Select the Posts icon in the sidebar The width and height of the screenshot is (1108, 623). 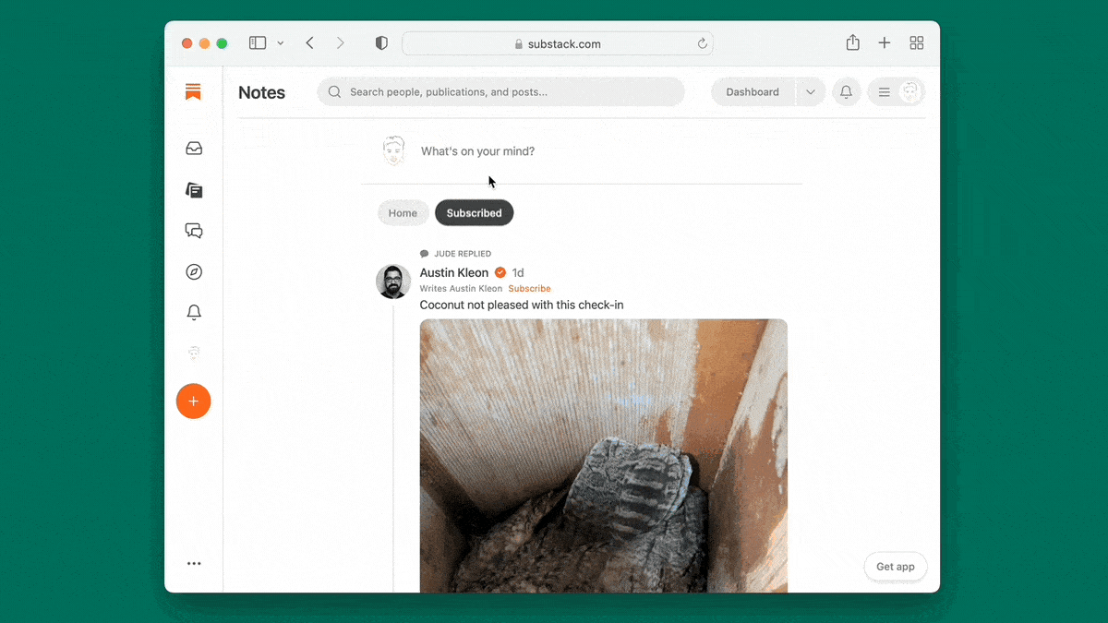(x=193, y=190)
